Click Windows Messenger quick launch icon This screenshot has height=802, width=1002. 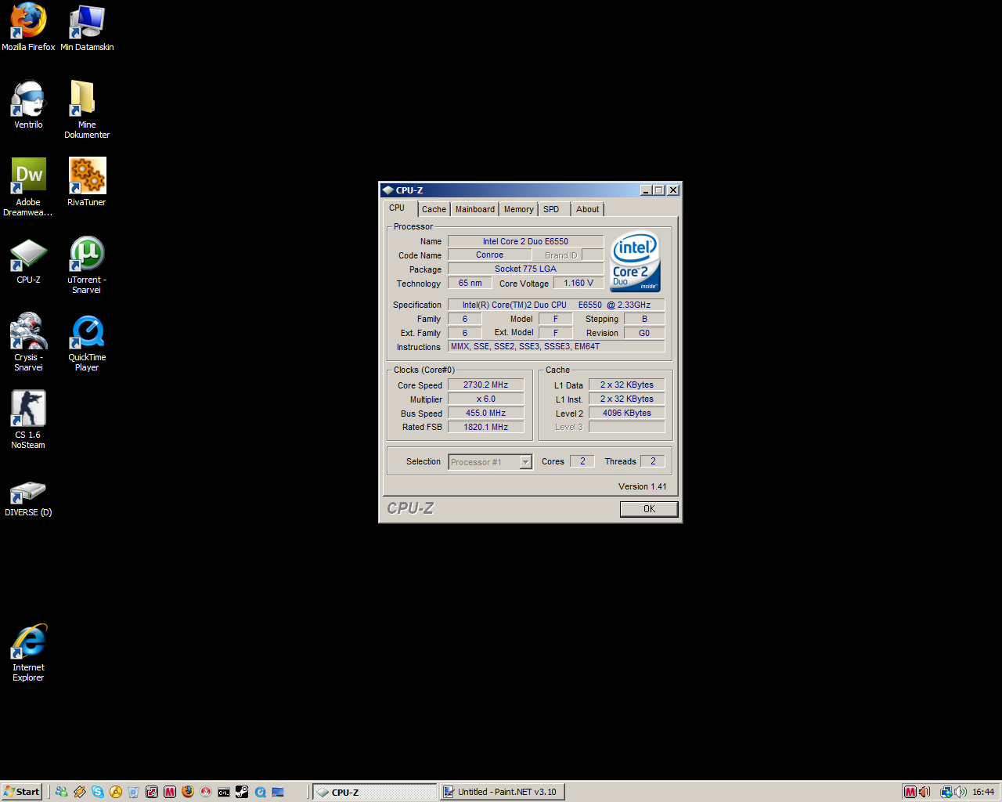(x=61, y=792)
